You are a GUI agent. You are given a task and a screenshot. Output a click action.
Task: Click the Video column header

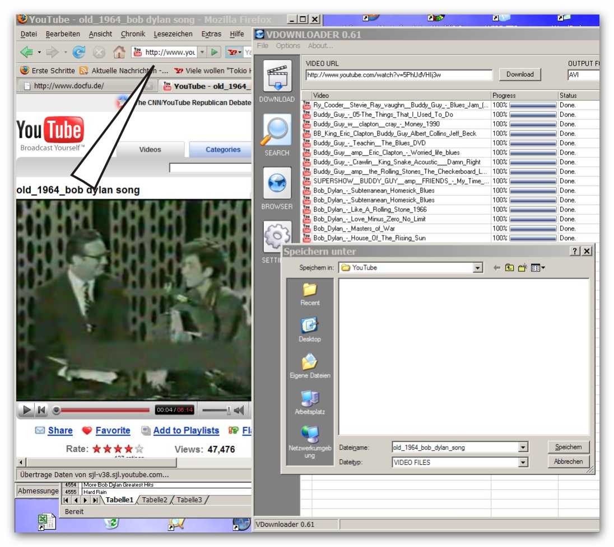(x=401, y=96)
